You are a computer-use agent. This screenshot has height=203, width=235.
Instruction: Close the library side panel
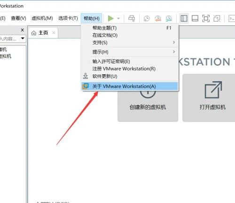(x=23, y=30)
